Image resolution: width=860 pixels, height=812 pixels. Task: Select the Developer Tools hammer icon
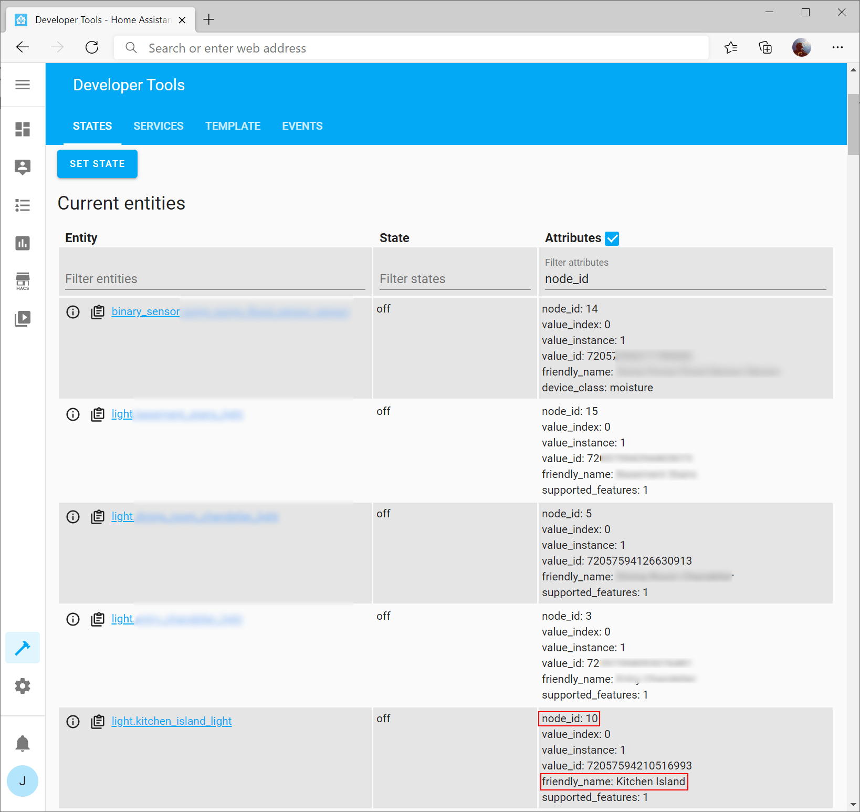23,648
